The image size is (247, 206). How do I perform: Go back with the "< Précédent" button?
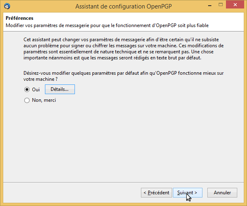point(156,193)
